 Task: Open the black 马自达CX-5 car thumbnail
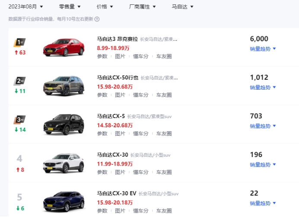click(64, 124)
